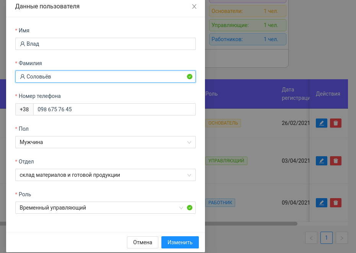Click the user icon in Фамилия field
The width and height of the screenshot is (356, 253).
(22, 77)
